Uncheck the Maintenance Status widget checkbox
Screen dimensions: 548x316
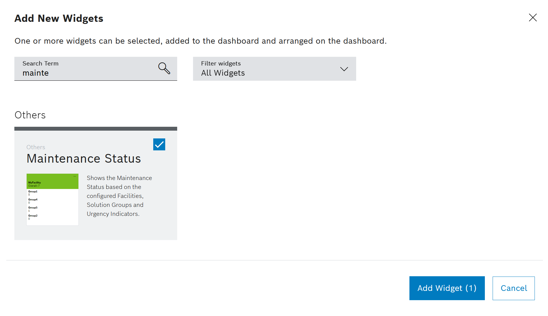(159, 144)
